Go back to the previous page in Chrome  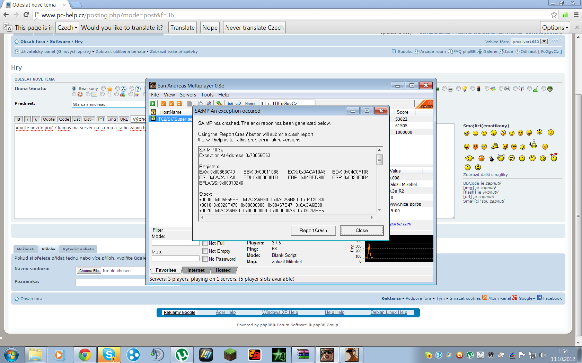(x=6, y=15)
